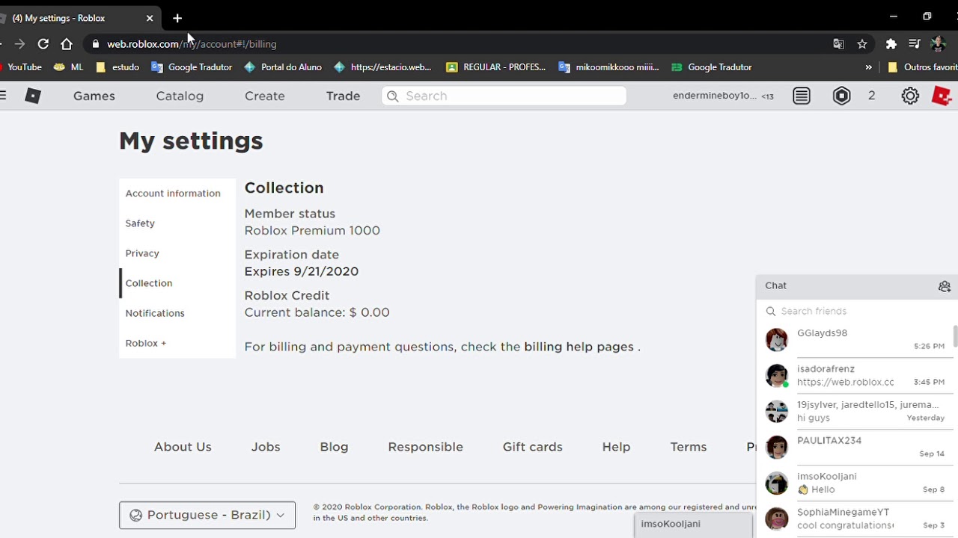Viewport: 958px width, 538px height.
Task: Select Account information settings tab
Action: point(177,194)
